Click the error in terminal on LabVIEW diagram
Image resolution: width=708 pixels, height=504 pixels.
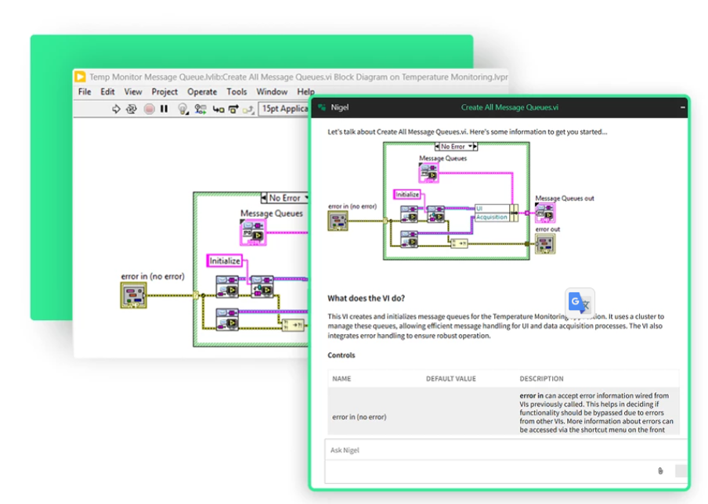point(133,295)
